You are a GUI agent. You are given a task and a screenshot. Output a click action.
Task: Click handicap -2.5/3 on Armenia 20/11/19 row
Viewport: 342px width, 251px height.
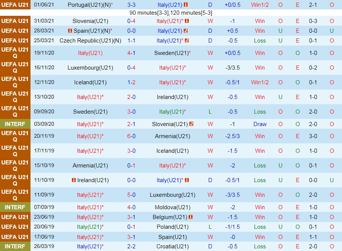(x=232, y=136)
